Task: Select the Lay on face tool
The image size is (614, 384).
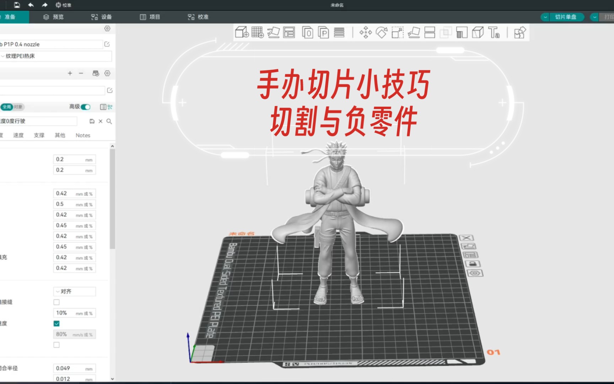Action: click(414, 32)
